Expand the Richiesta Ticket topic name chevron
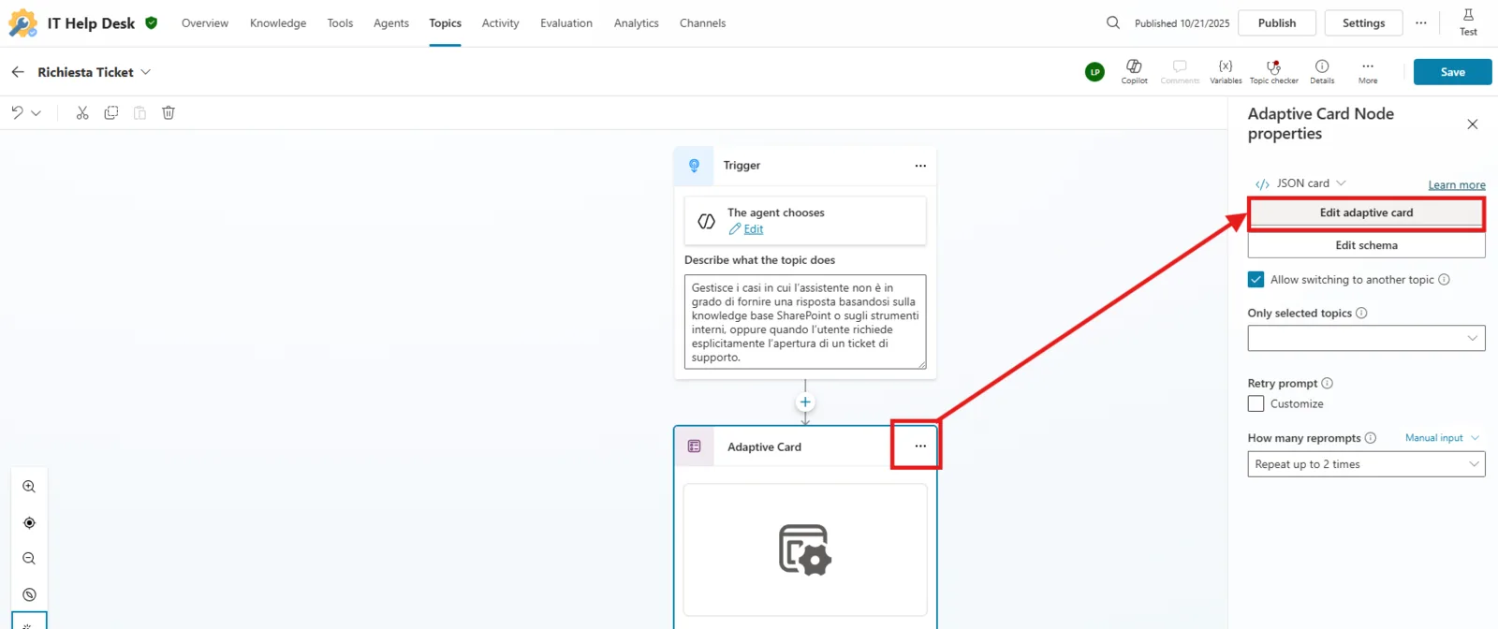 tap(146, 72)
